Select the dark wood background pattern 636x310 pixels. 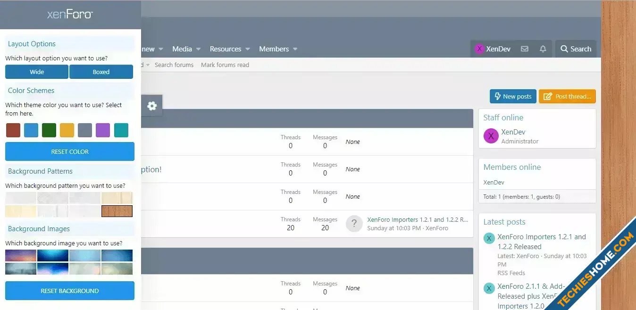click(117, 211)
